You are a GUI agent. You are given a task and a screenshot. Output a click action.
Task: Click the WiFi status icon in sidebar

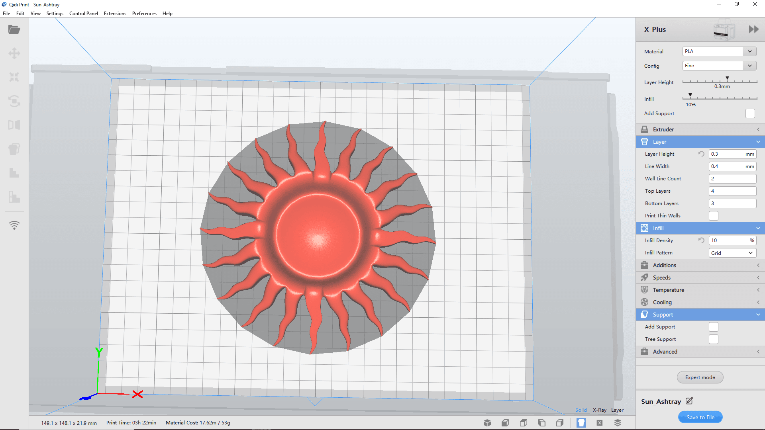tap(14, 225)
